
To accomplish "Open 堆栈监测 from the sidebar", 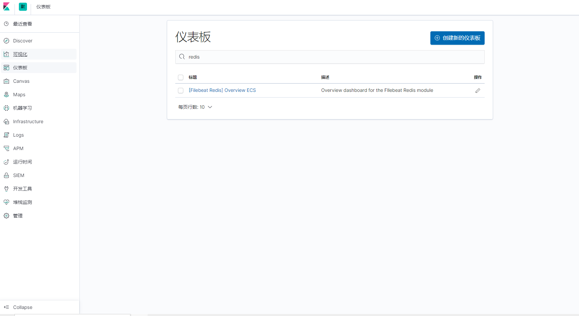I will point(23,202).
